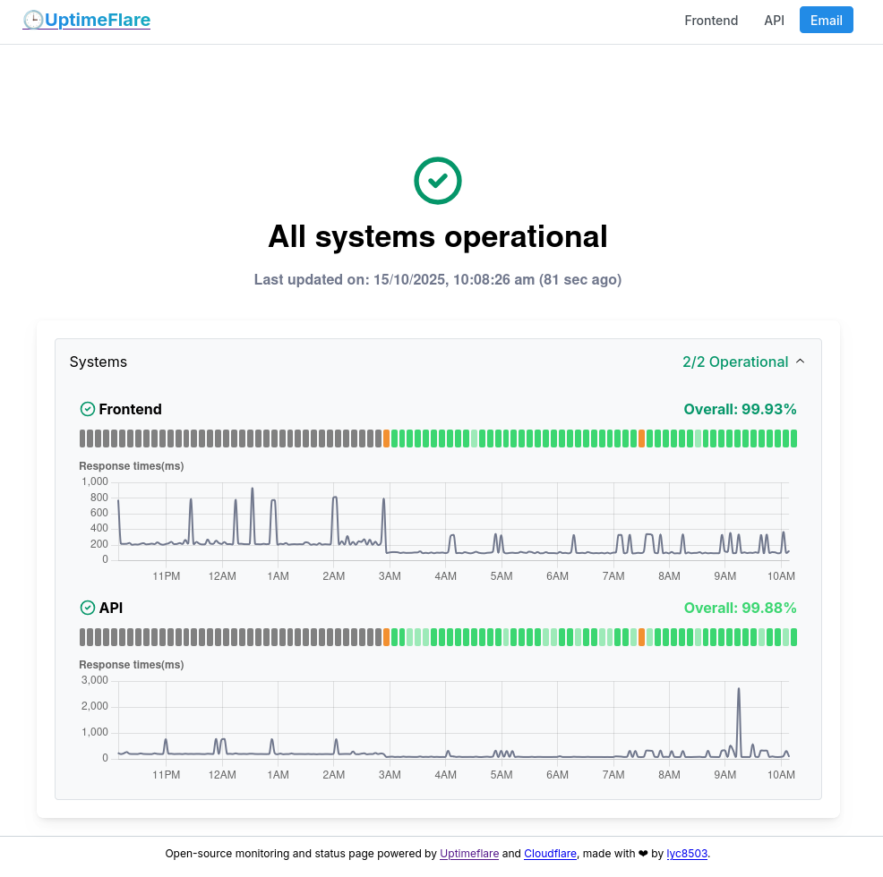Click the Systems group header title

99,362
